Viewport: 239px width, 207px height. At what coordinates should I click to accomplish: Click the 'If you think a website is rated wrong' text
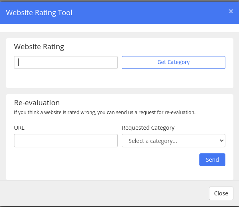tap(105, 113)
